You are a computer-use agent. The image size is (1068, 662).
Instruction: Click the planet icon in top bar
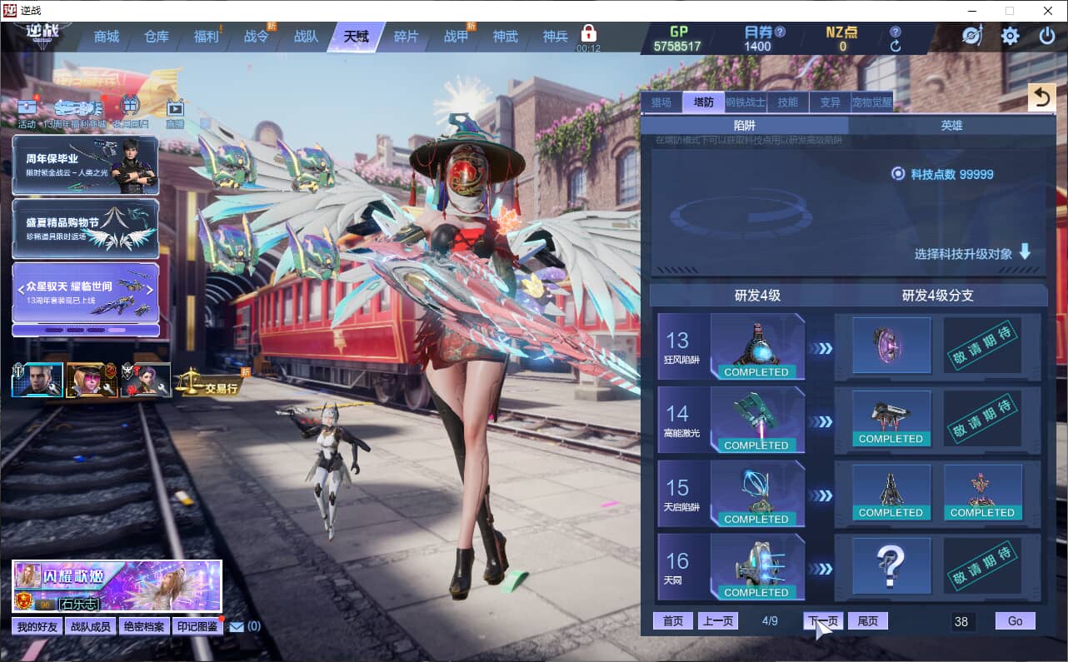point(972,36)
